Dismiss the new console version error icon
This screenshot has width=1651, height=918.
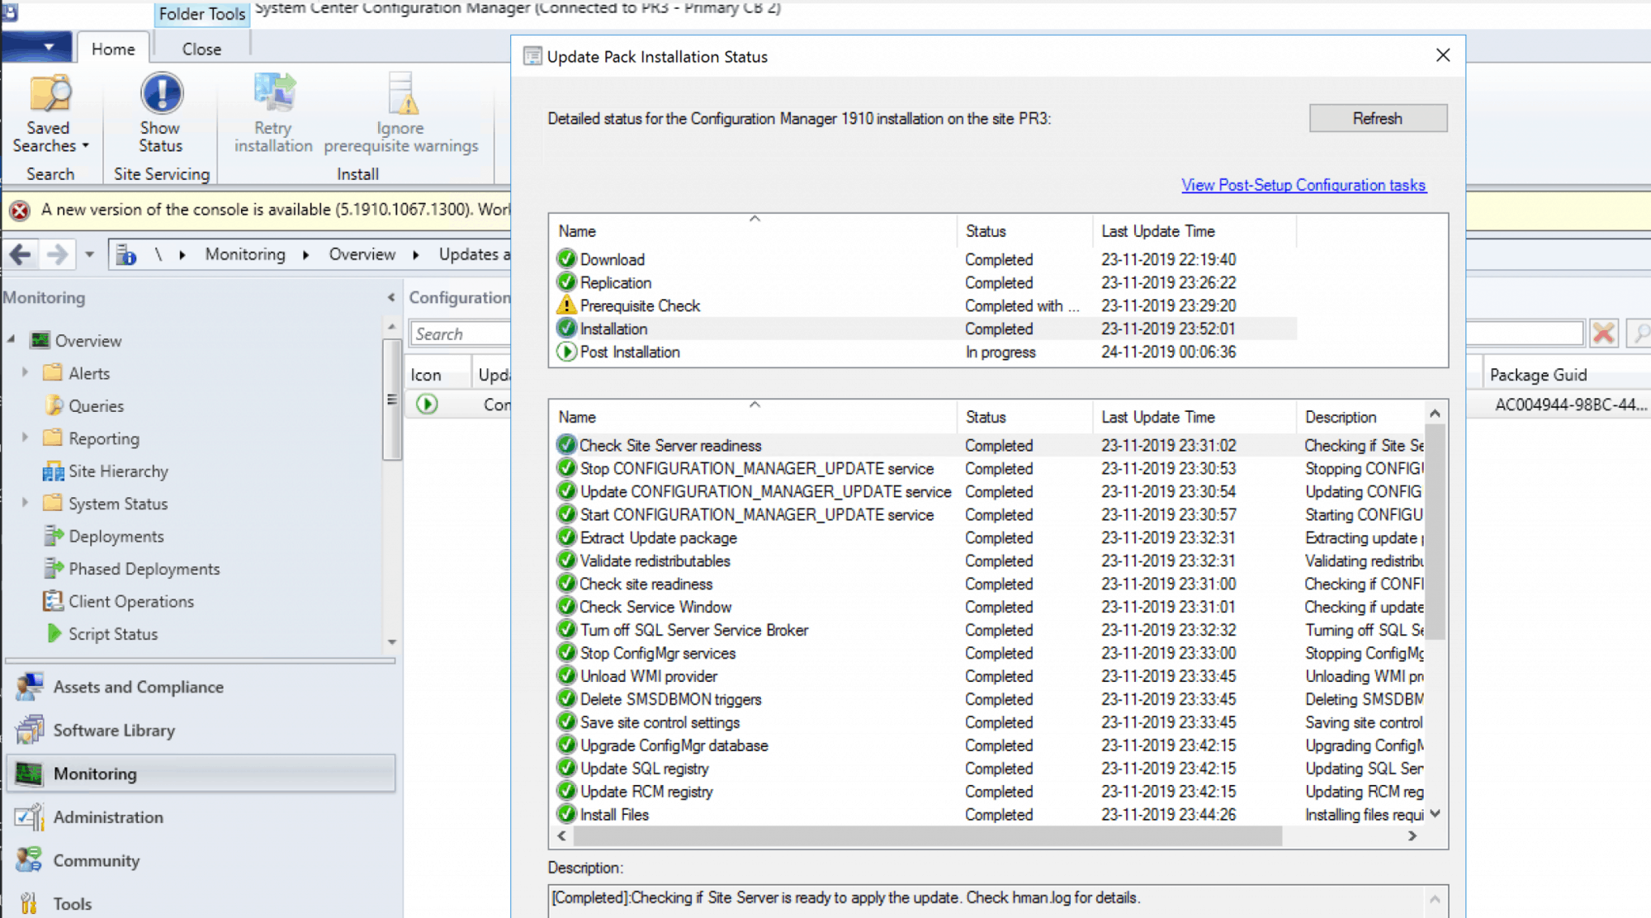click(20, 211)
